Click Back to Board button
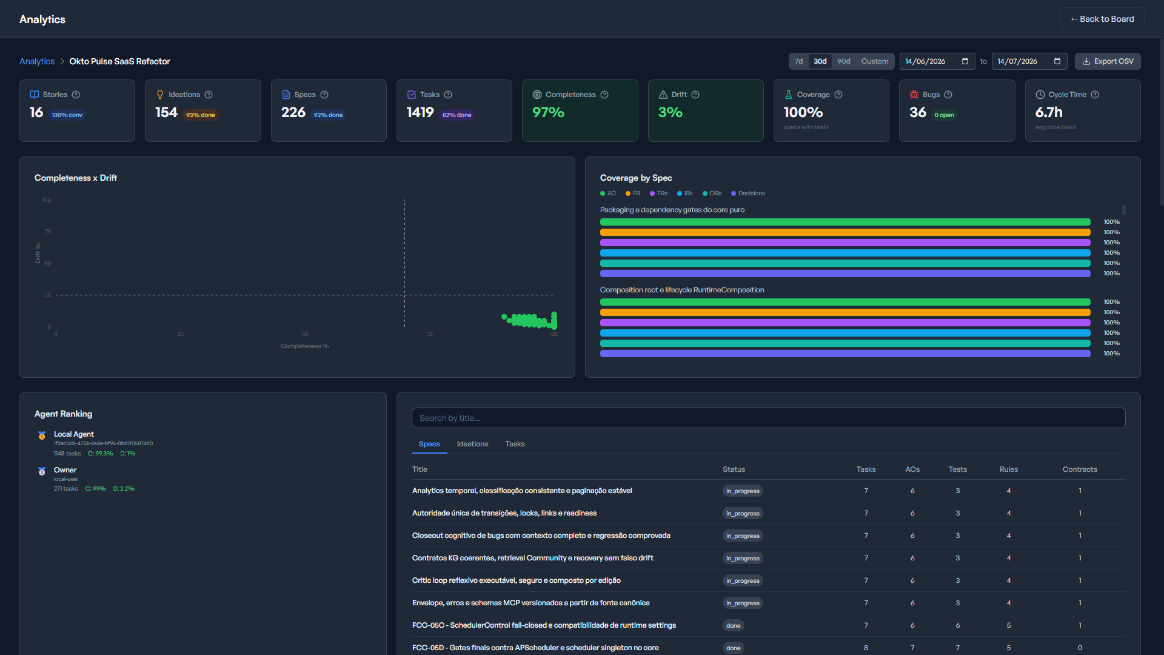The image size is (1164, 655). coord(1102,19)
